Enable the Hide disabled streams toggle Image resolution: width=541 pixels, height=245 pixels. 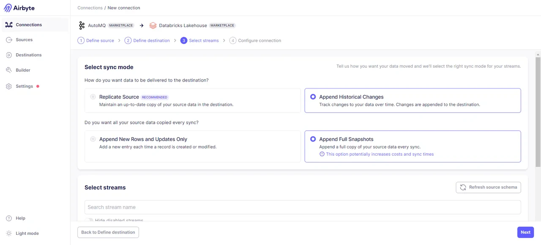(89, 220)
